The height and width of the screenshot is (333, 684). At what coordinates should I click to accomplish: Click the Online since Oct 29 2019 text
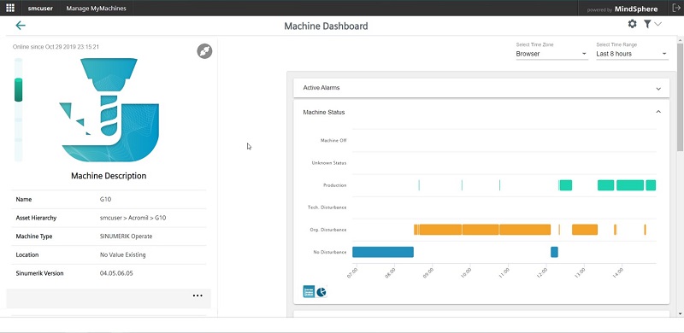point(56,47)
